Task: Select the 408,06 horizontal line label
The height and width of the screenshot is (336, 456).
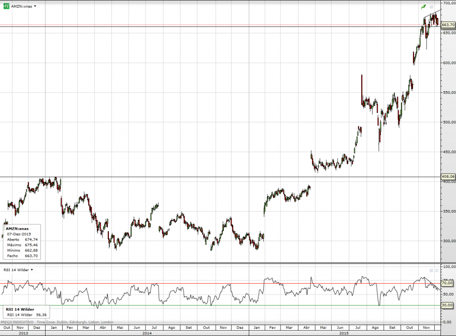Action: 448,177
